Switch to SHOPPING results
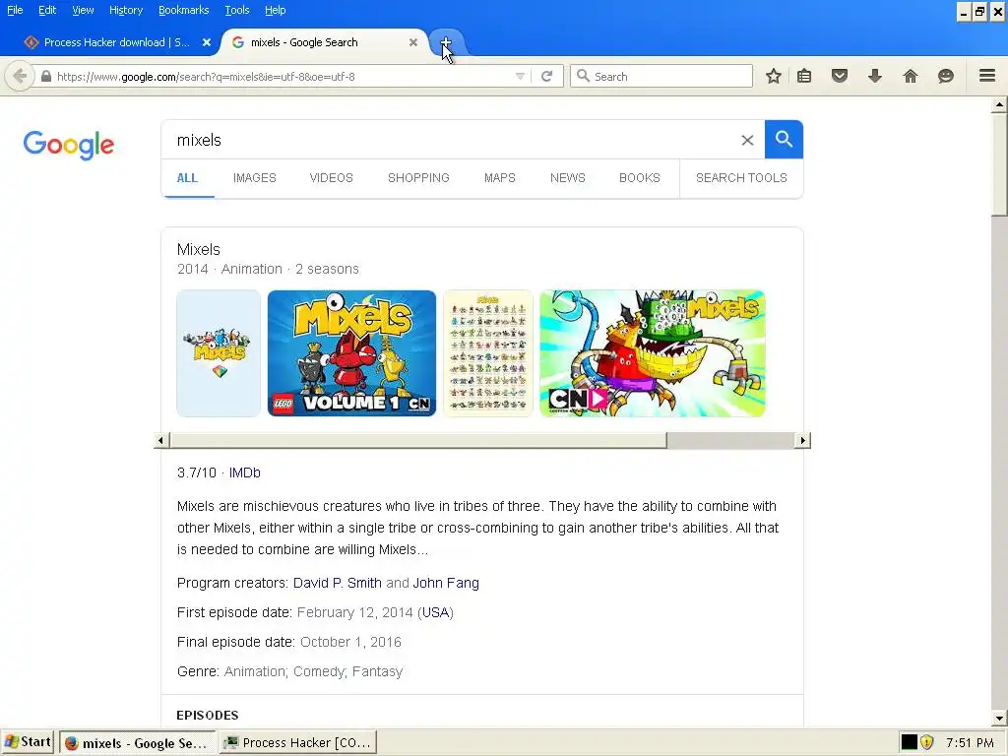 tap(418, 178)
